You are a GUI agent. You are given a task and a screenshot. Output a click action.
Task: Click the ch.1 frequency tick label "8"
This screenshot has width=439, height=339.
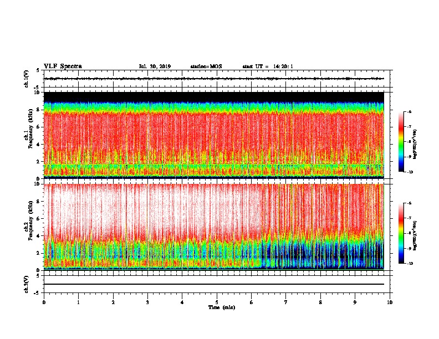(x=38, y=110)
